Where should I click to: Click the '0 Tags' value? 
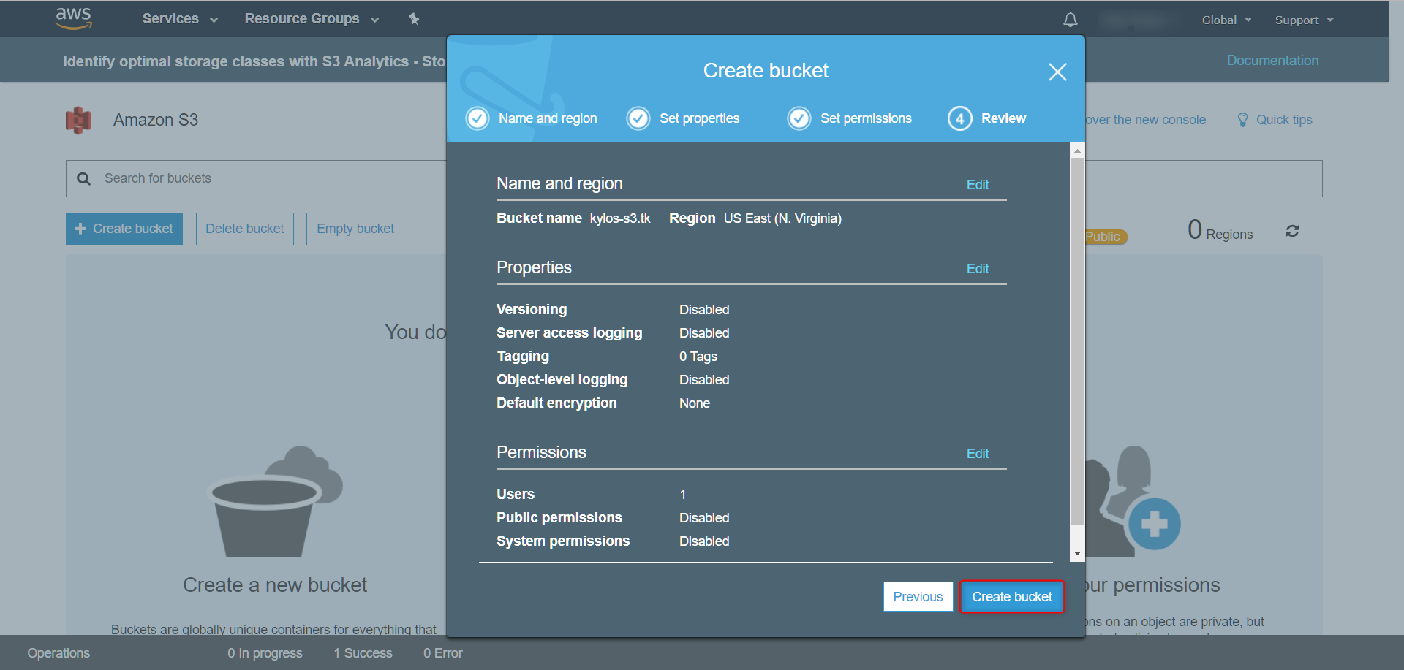(698, 357)
